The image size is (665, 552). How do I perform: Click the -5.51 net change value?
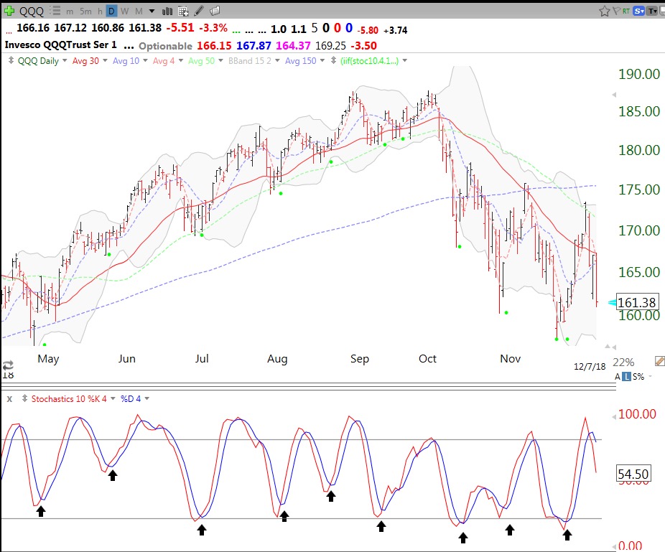180,28
